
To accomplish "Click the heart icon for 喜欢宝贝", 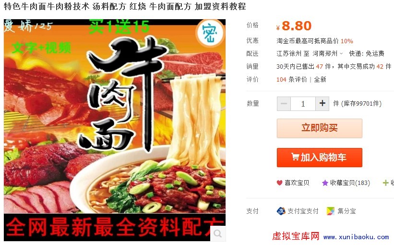I will pyautogui.click(x=279, y=183).
